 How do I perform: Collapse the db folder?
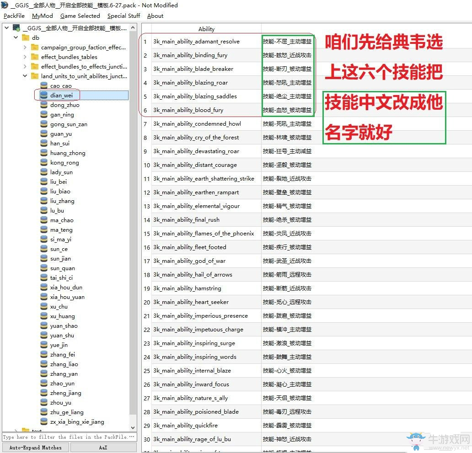click(16, 37)
